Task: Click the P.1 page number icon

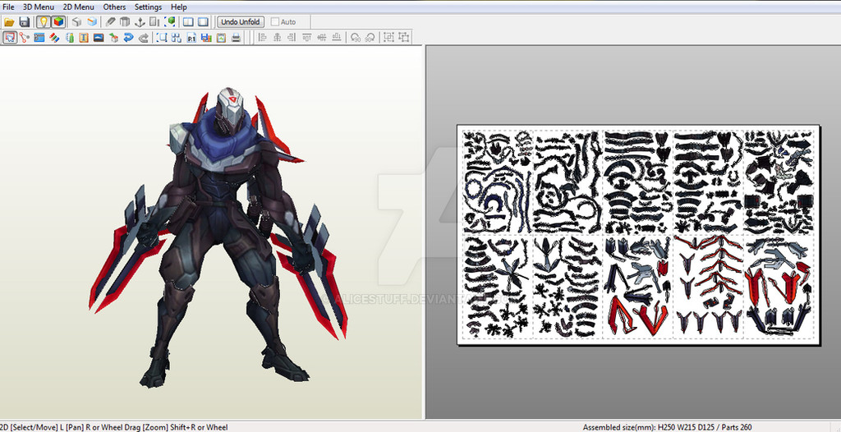Action: (x=191, y=38)
